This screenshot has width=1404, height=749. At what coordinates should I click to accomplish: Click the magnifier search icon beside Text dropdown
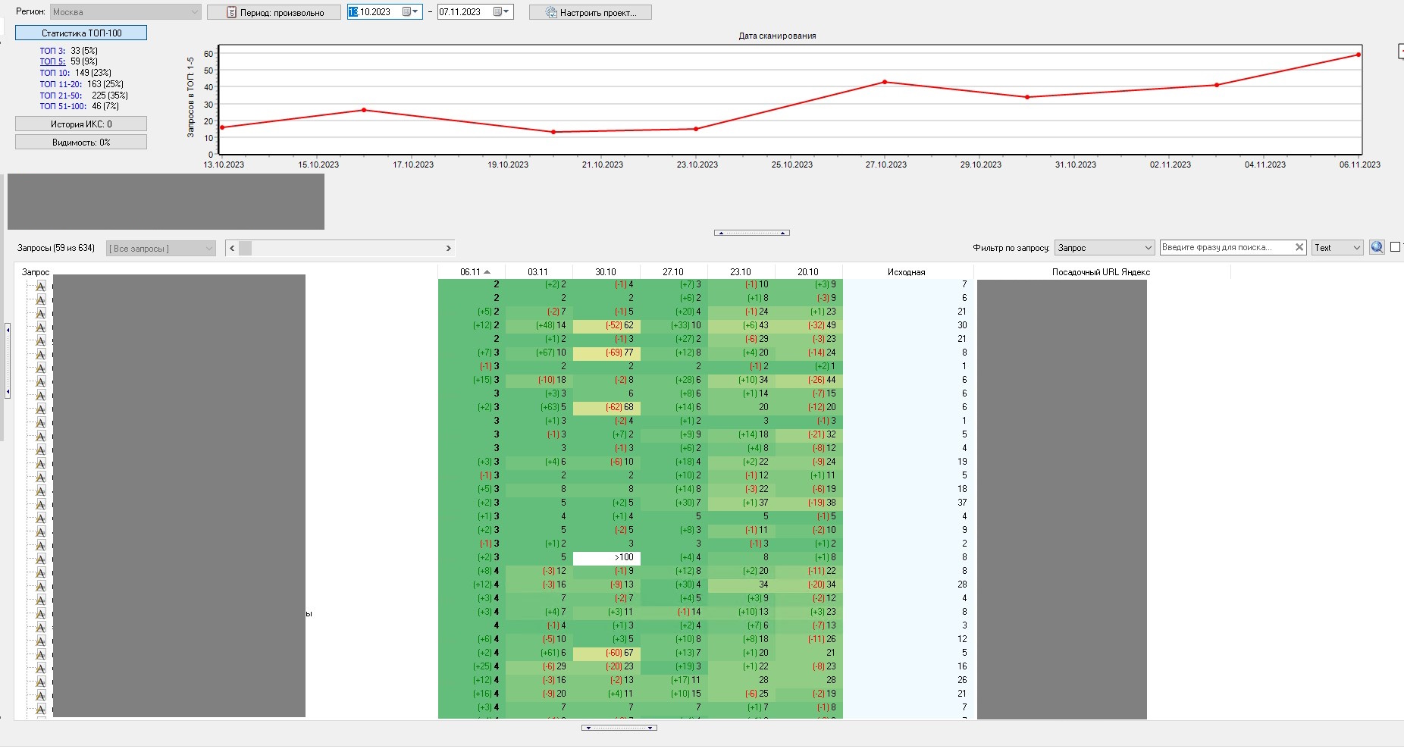click(x=1377, y=247)
